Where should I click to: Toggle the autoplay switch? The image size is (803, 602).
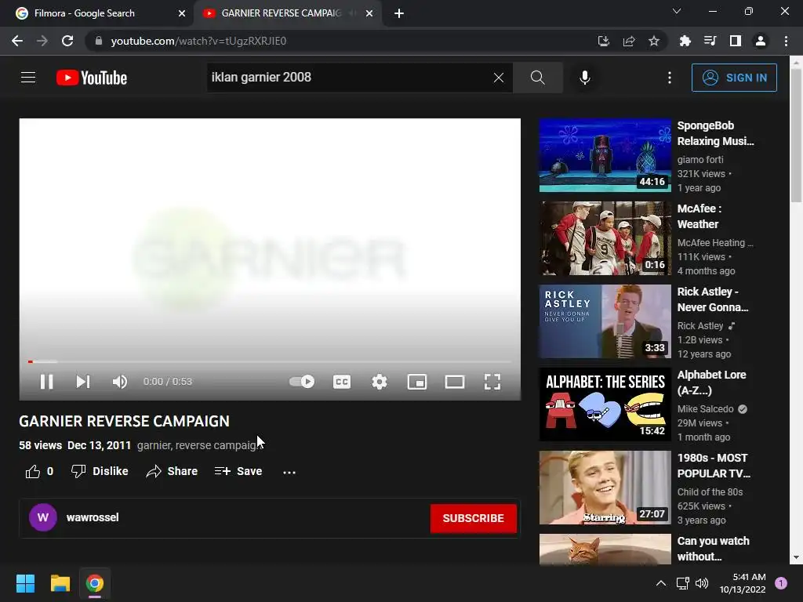pos(302,382)
